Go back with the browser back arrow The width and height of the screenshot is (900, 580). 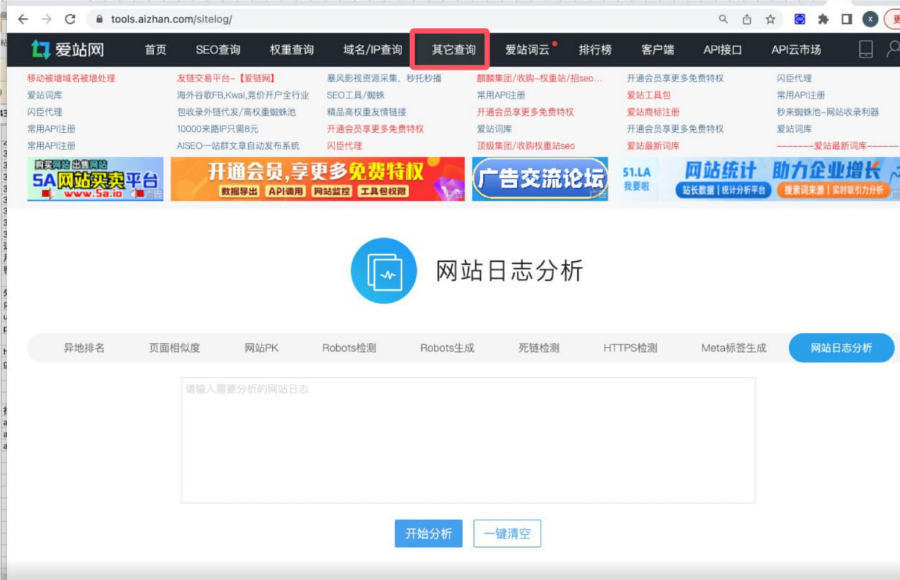tap(22, 19)
